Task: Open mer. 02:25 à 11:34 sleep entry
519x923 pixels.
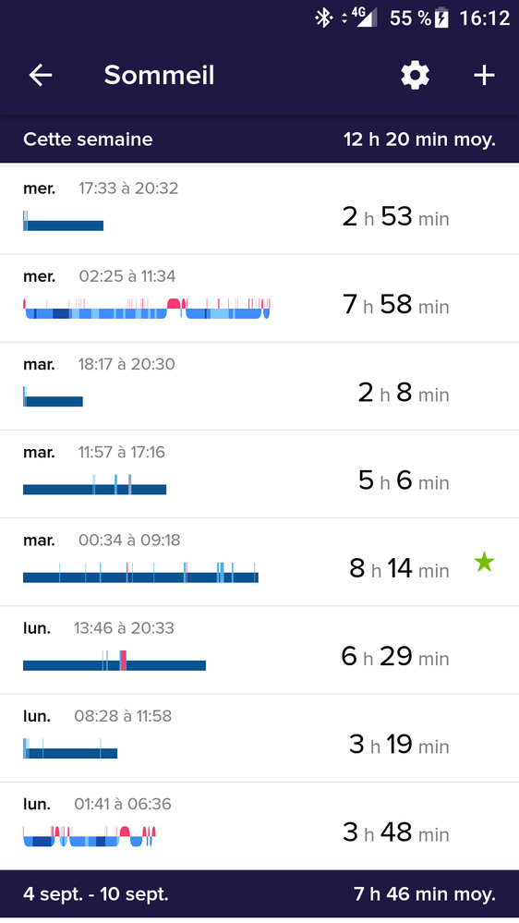Action: pyautogui.click(x=259, y=298)
